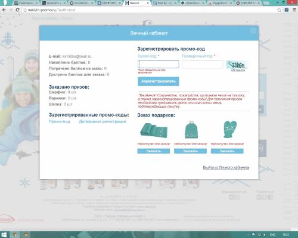Click the captcha code image
The image size is (298, 238).
pyautogui.click(x=237, y=64)
